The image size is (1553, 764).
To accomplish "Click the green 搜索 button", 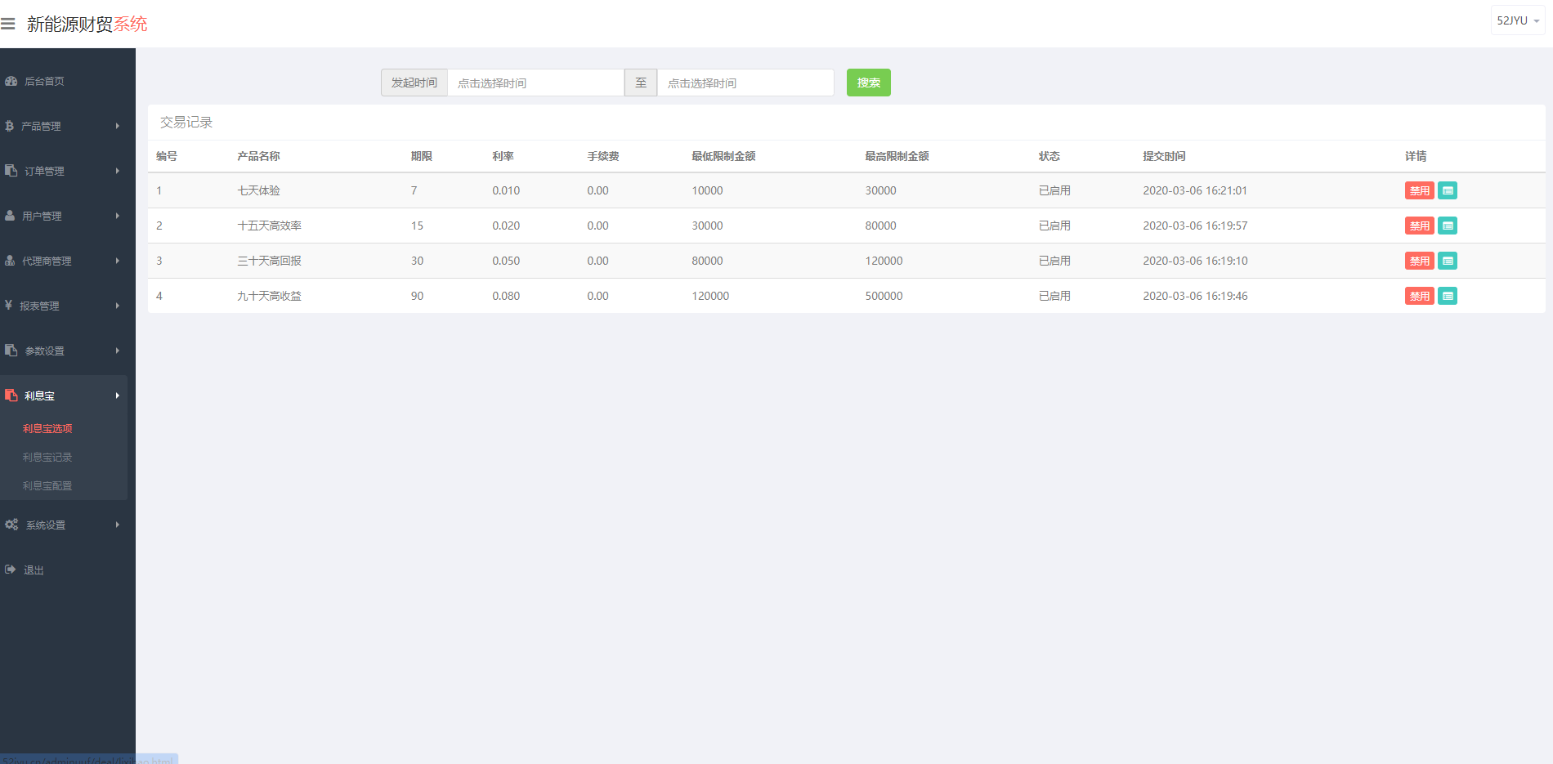I will [868, 83].
